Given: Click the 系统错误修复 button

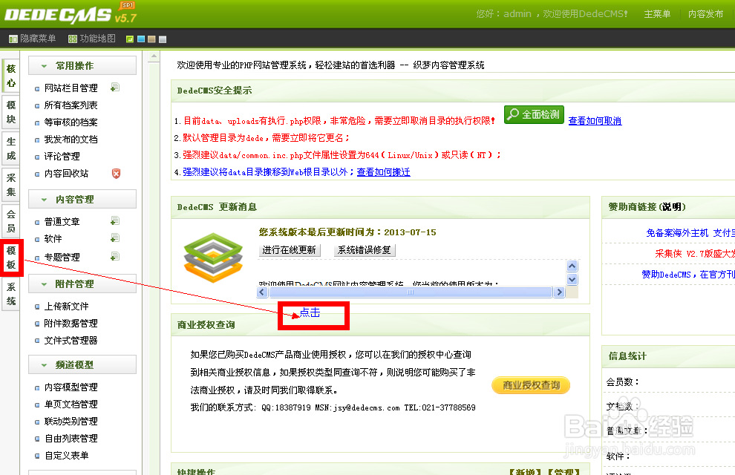Looking at the screenshot, I should [365, 250].
